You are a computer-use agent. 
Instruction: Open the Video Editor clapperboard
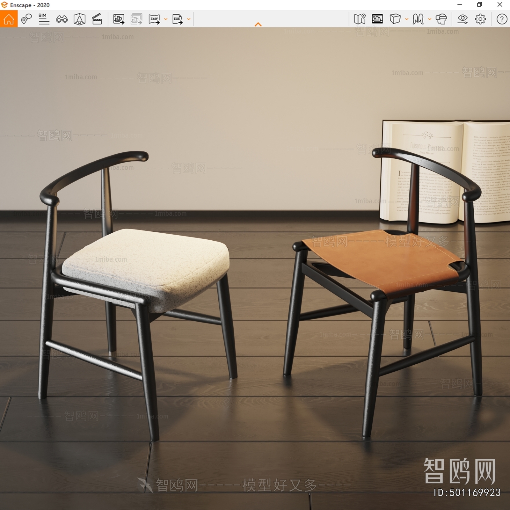[97, 19]
